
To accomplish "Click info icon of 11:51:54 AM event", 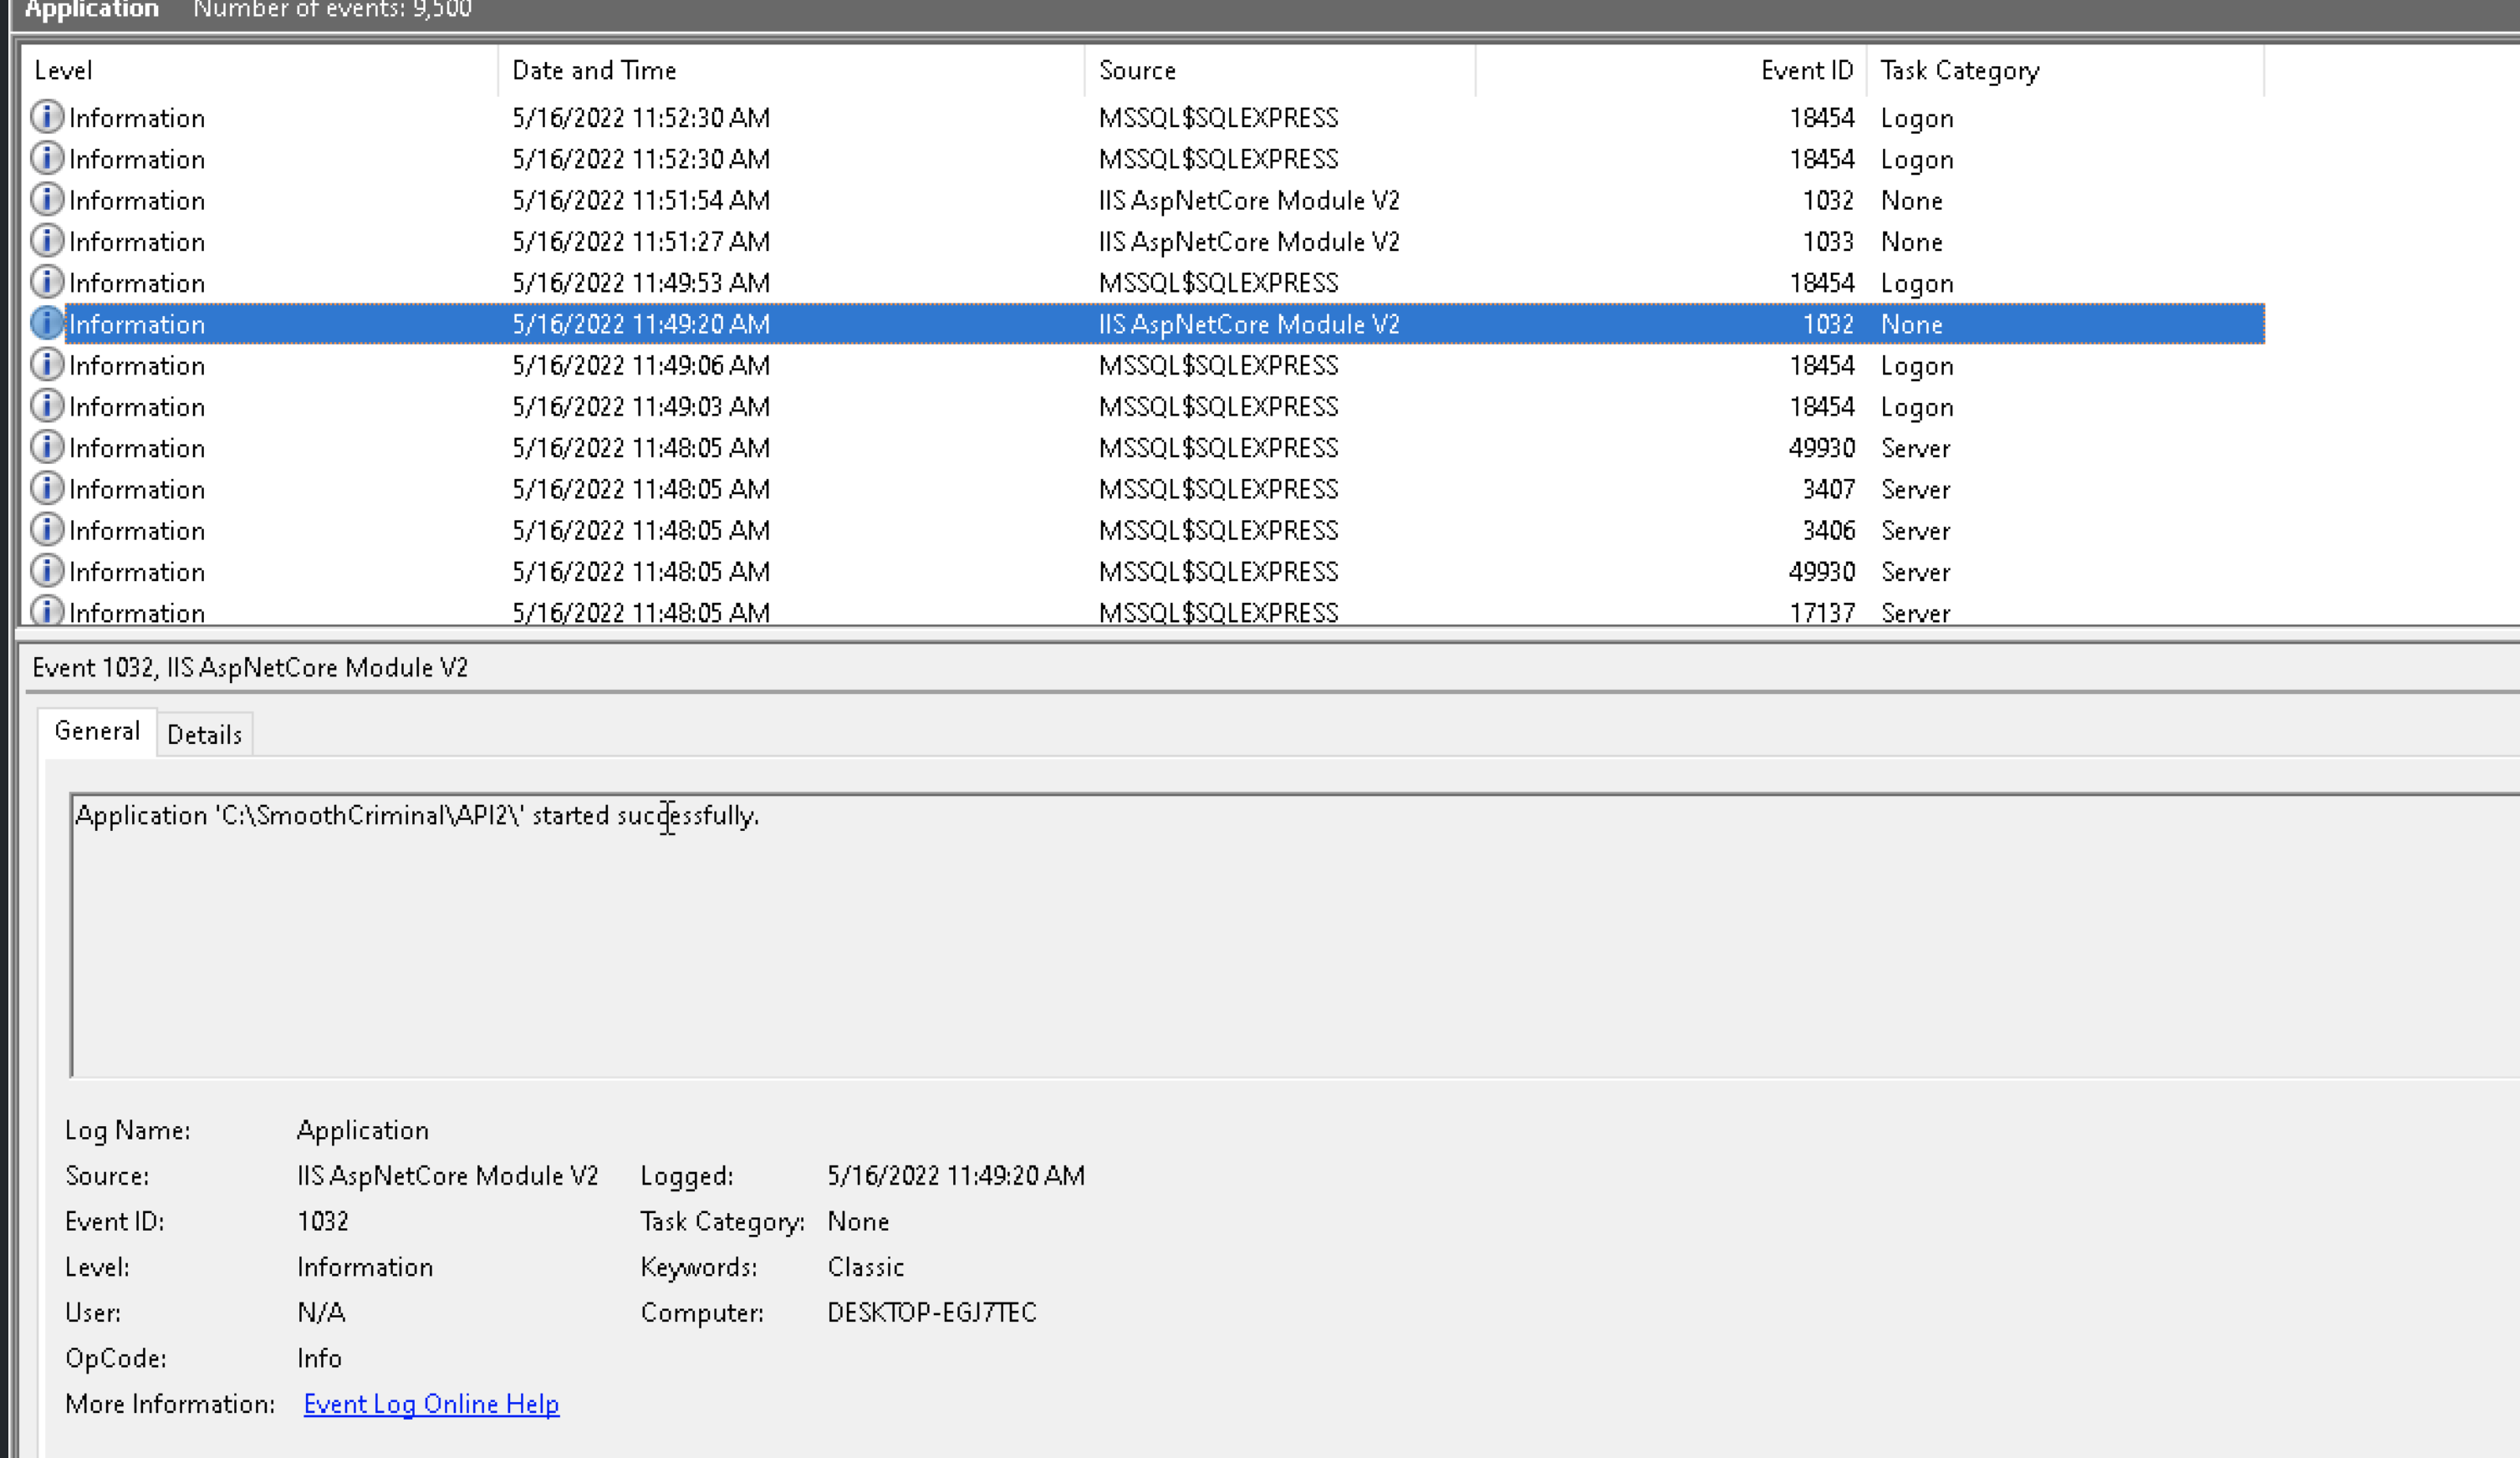I will (x=46, y=200).
